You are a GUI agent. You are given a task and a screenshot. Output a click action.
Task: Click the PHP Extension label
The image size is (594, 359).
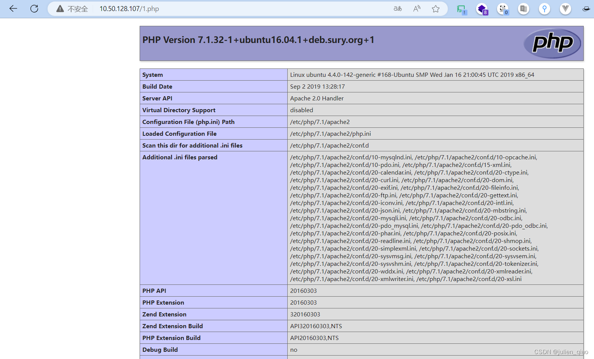click(x=163, y=303)
